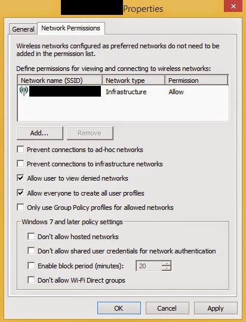Tick Don't allow shared user credentials checkbox
This screenshot has height=322, width=246.
(31, 250)
